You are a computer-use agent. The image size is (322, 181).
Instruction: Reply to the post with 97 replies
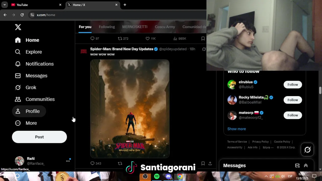[95, 38]
